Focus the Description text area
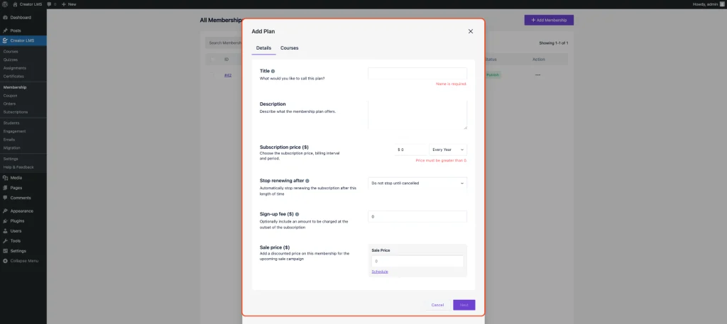 (417, 114)
